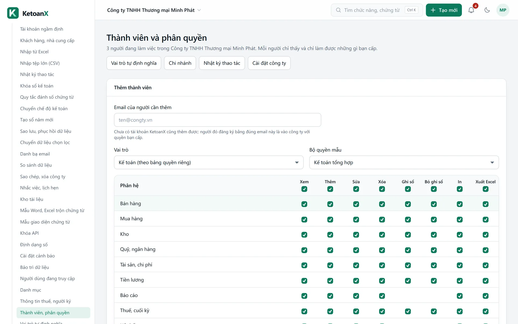Screen dimensions: 518x324
Task: Go to Khách hàng, nhà cung cấp
Action: (x=47, y=40)
